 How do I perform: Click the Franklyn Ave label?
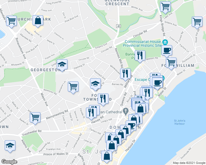53,149
